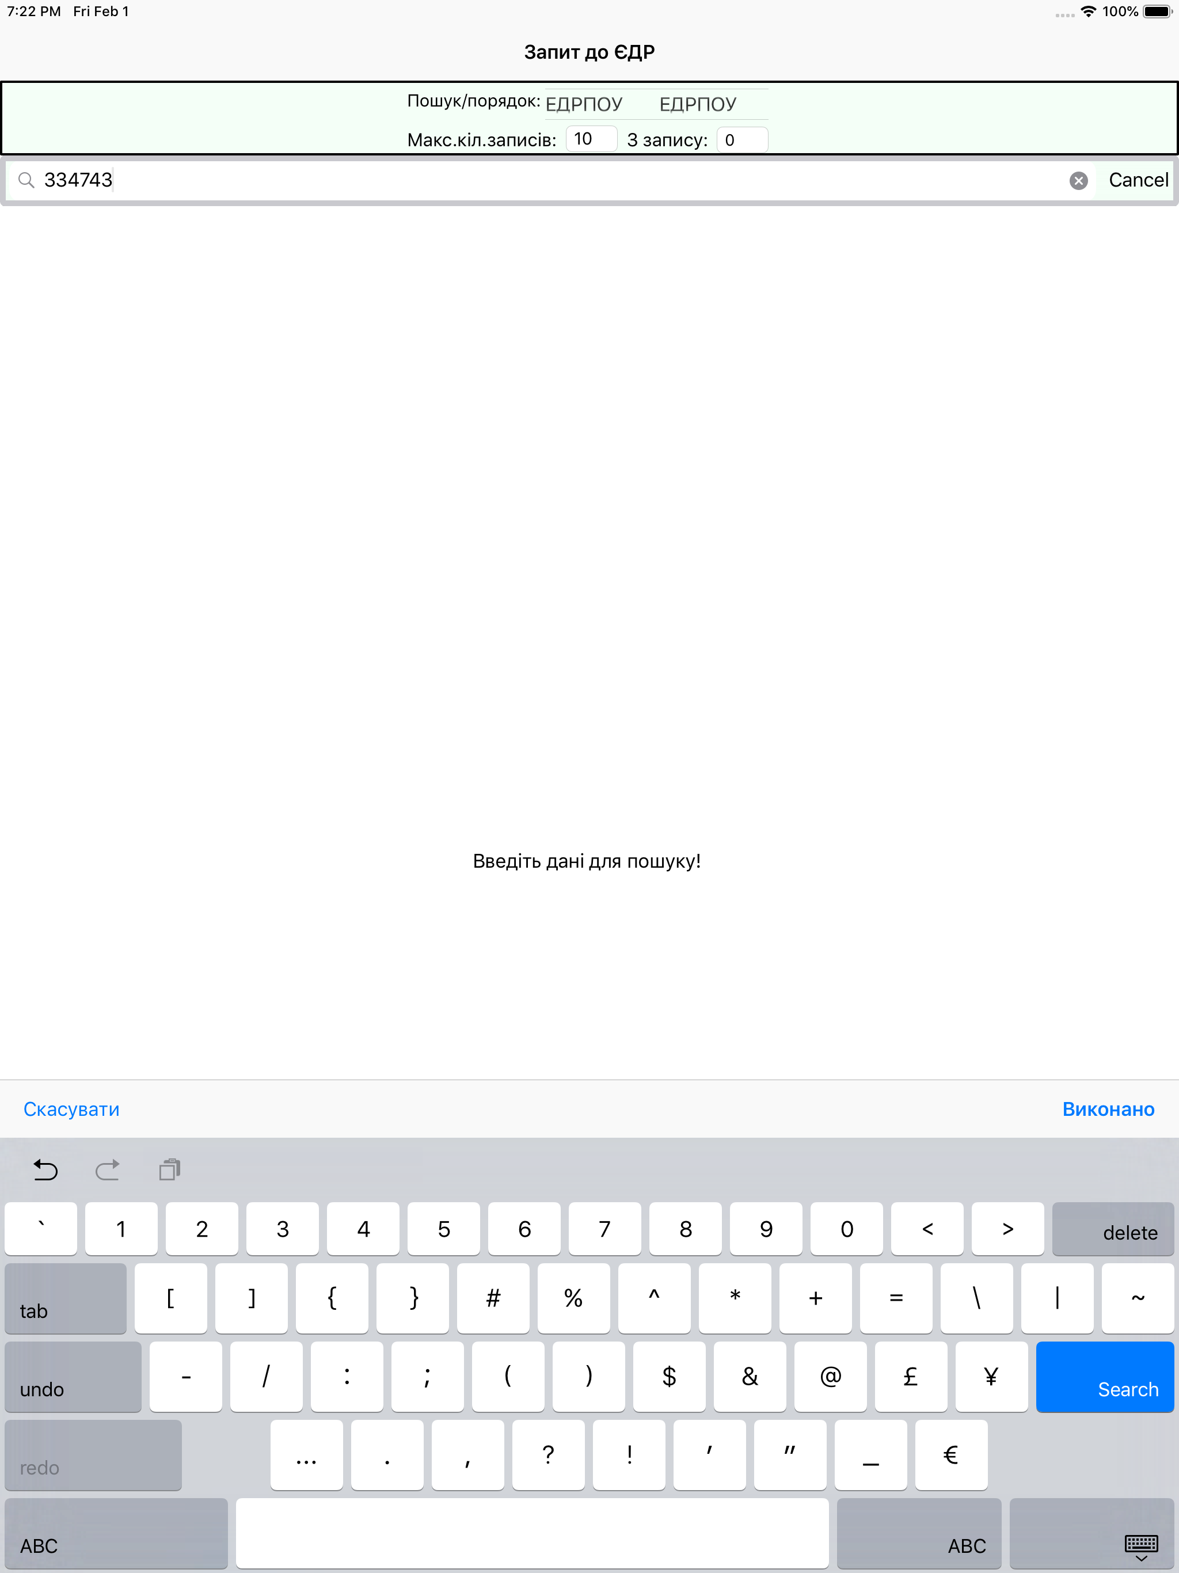Tap the hyphen key

coord(185,1377)
